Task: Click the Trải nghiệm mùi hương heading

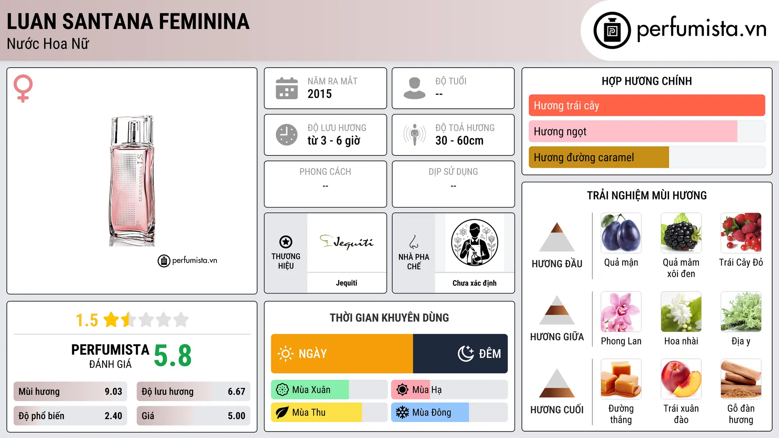Action: click(x=647, y=195)
